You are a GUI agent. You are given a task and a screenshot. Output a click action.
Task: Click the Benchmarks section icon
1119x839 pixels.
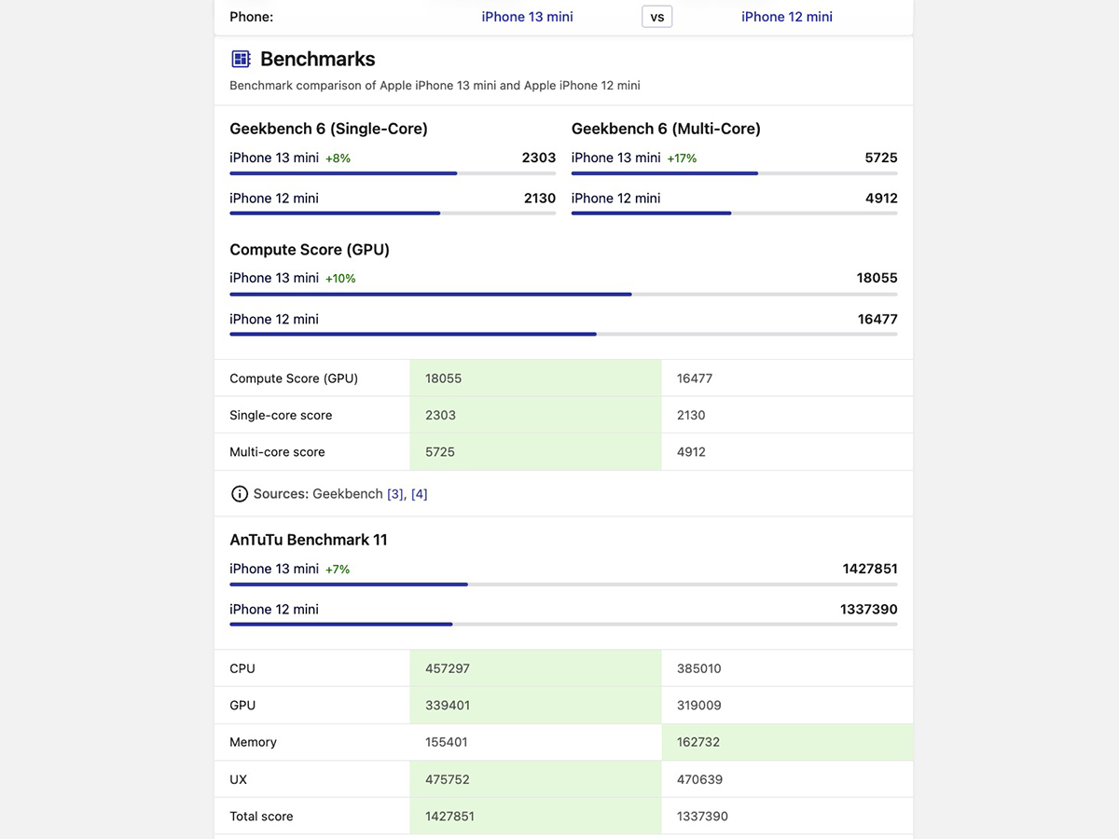[241, 60]
